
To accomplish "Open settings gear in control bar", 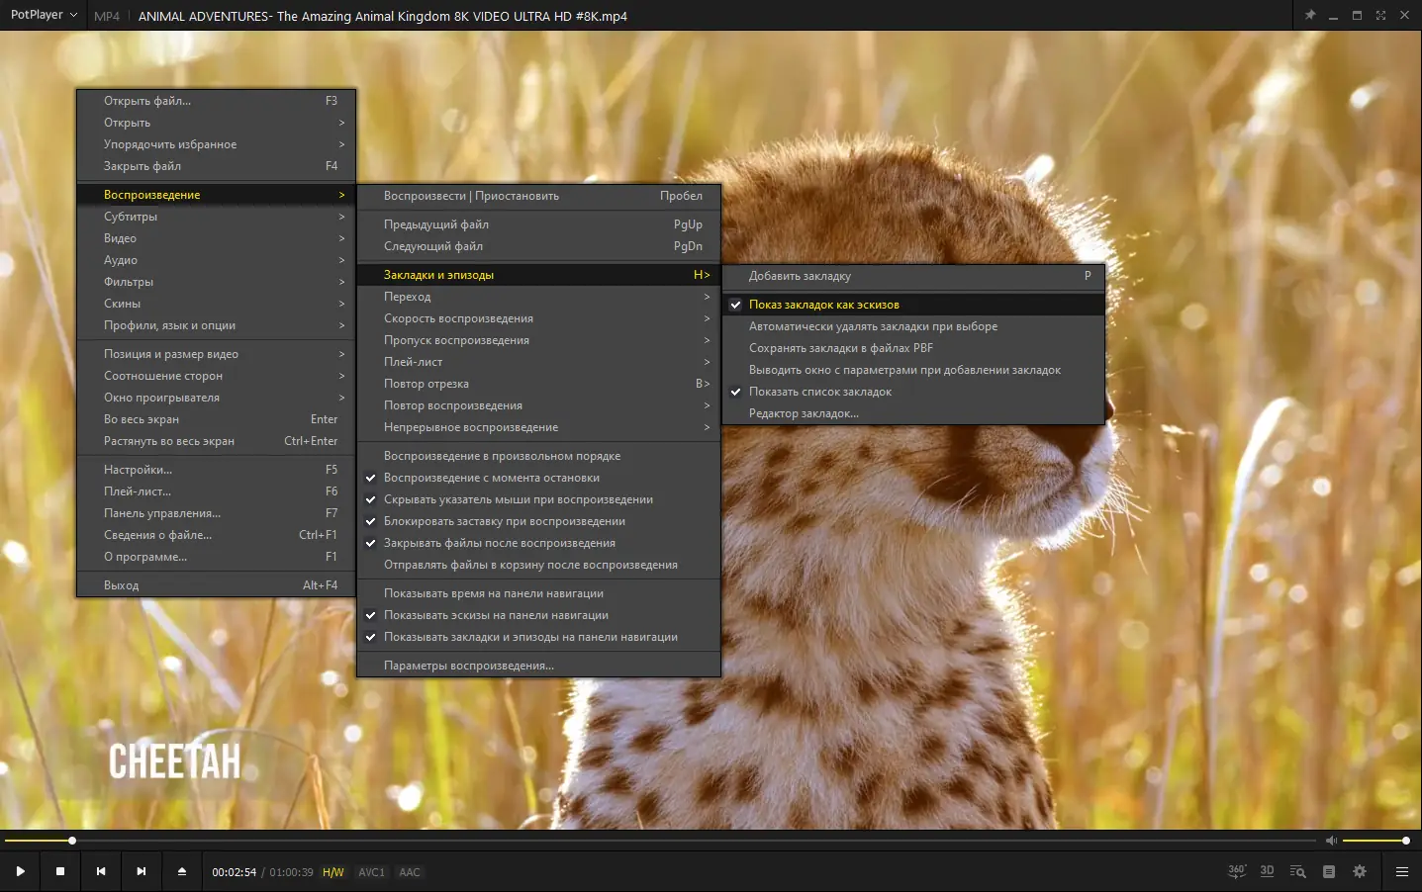I will 1360,871.
